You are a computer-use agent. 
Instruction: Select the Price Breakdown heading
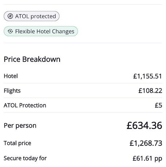tap(32, 59)
